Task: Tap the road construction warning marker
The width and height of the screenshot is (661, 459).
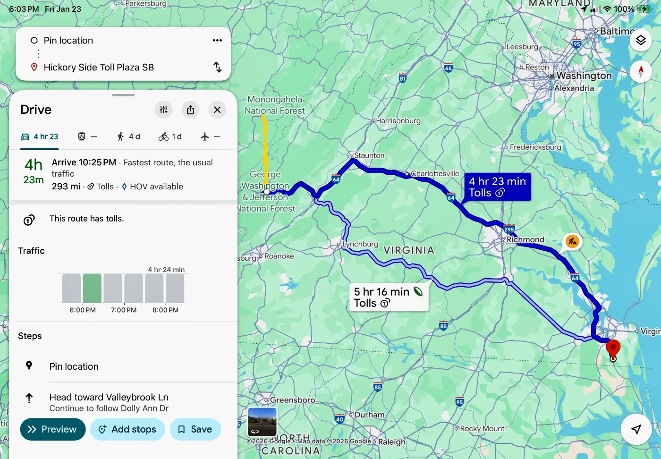Action: pos(572,241)
